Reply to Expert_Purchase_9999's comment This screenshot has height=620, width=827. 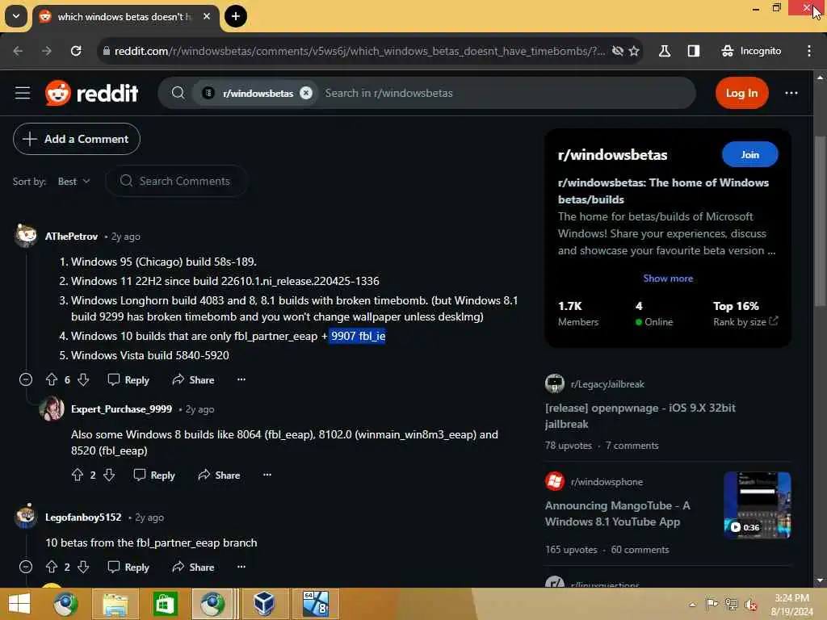[154, 475]
